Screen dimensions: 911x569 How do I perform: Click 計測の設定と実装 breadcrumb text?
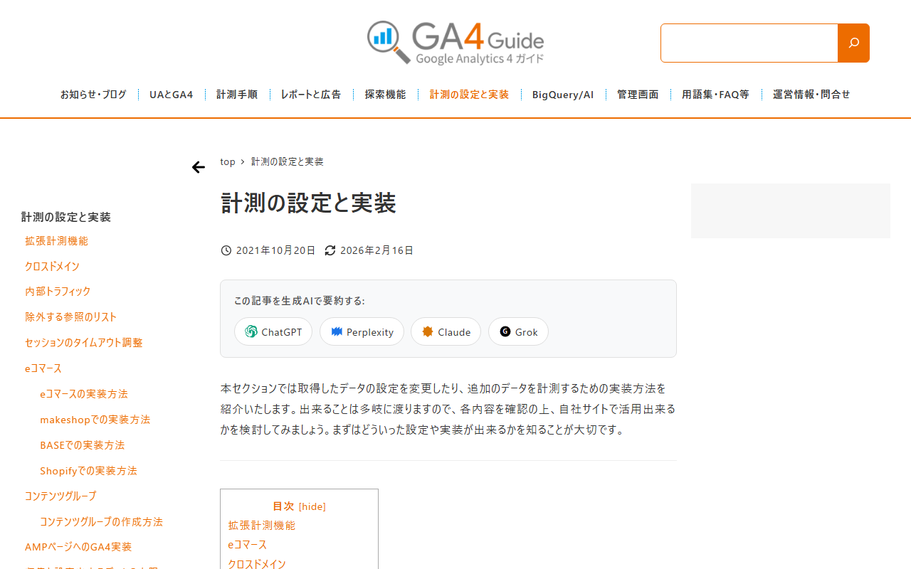288,162
